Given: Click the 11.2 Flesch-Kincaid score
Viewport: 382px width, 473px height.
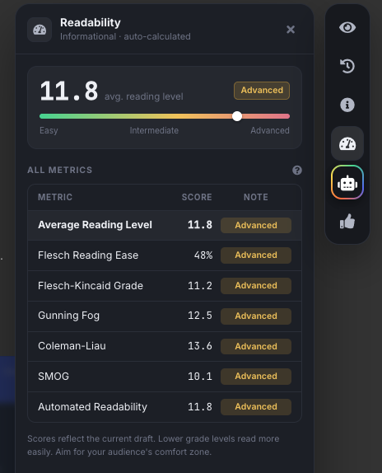Looking at the screenshot, I should 200,286.
